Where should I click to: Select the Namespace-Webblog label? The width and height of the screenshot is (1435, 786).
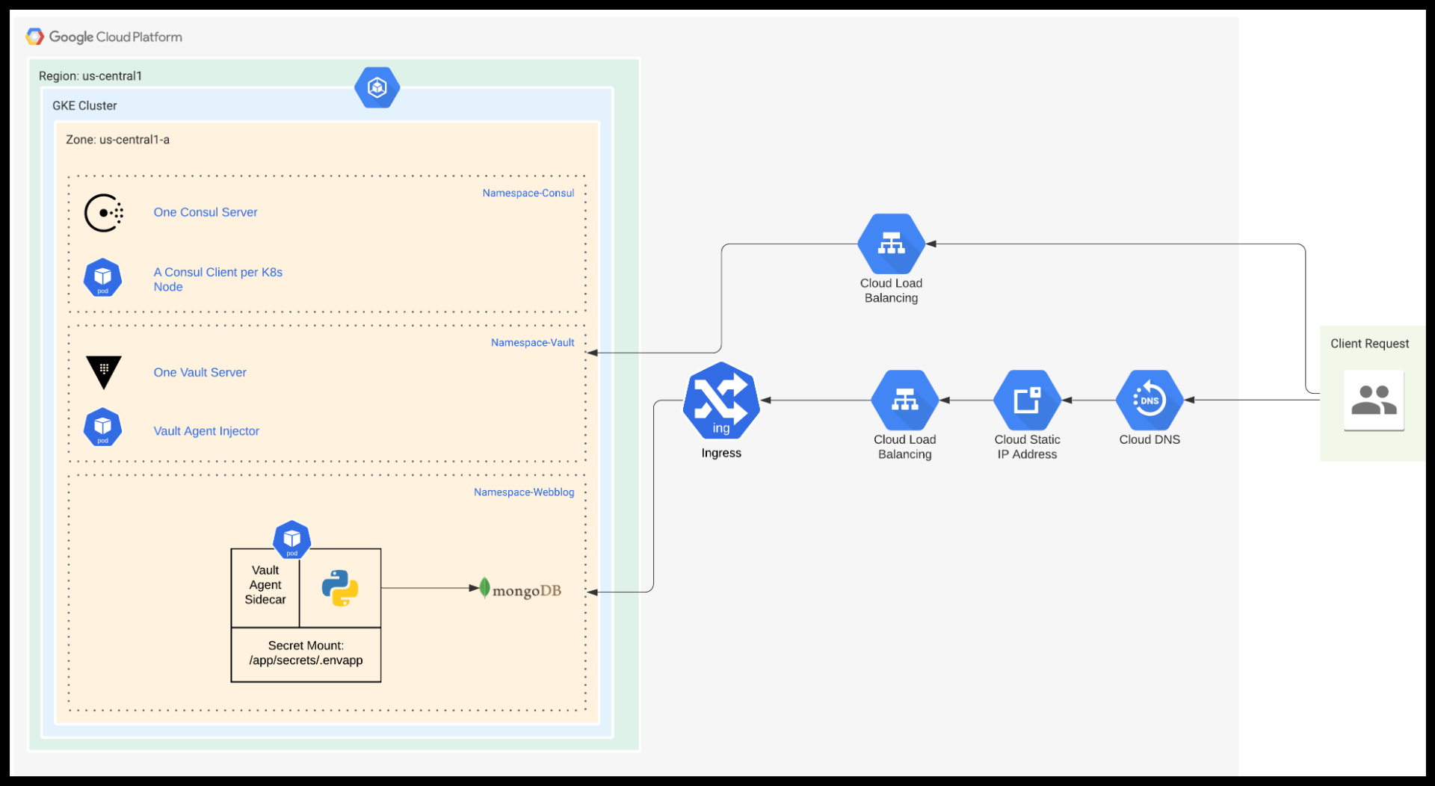coord(523,492)
